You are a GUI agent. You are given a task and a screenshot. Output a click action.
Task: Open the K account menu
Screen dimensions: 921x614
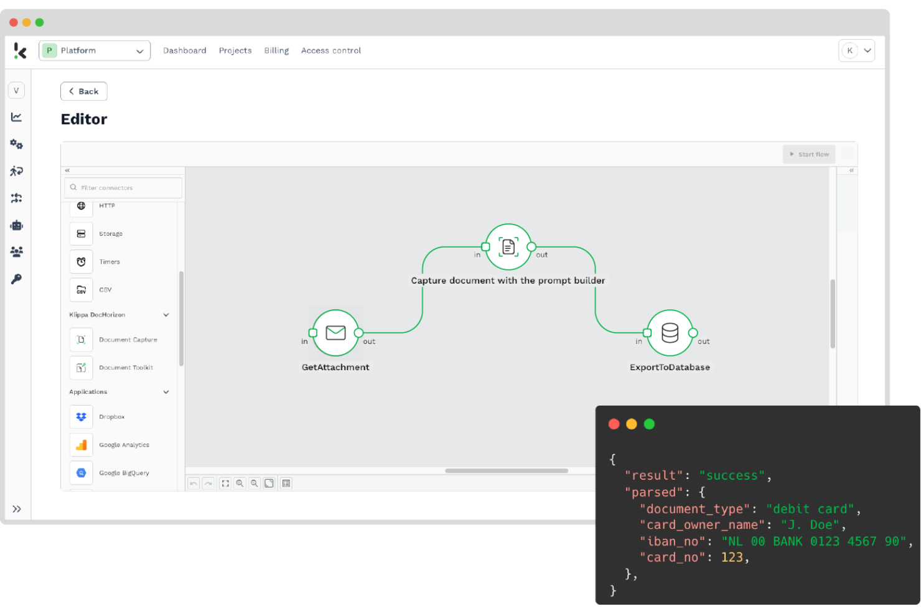coord(856,50)
